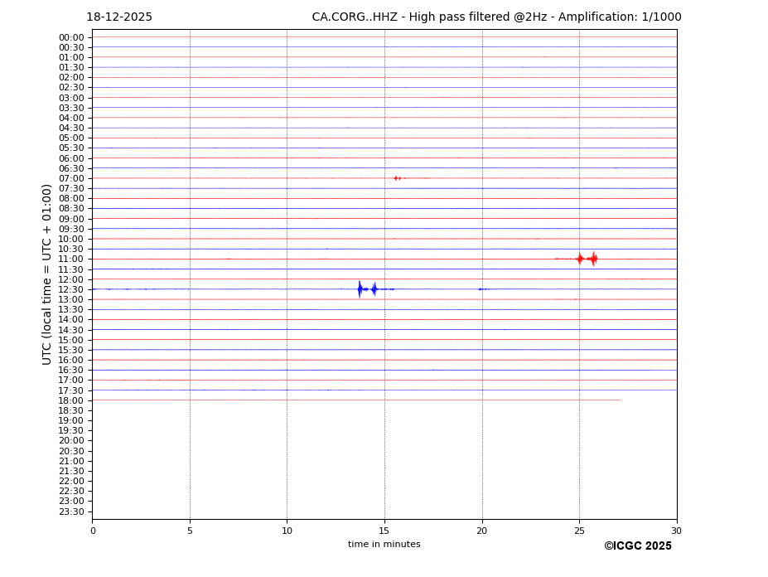Image resolution: width=768 pixels, height=577 pixels.
Task: Click the first large blue burst on 12:30 trace
Action: click(x=360, y=288)
